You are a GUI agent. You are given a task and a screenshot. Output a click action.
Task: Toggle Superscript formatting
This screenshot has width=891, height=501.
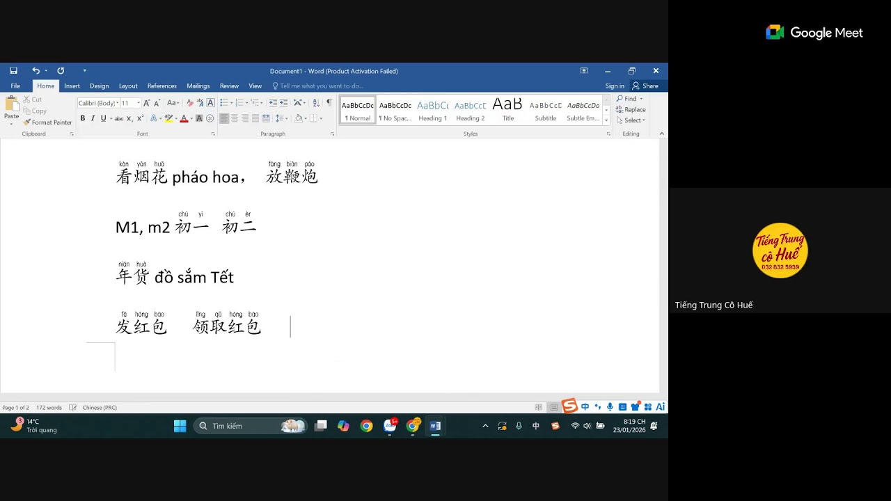pos(140,118)
